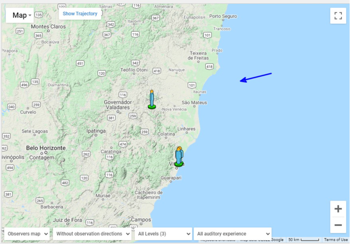This screenshot has height=244, width=350.
Task: Click the Keyboard shortcuts link
Action: 218,240
